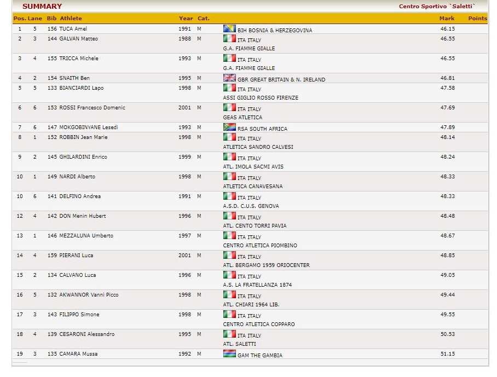
Task: Open athlete SNAITH Ben
Action: tap(74, 78)
